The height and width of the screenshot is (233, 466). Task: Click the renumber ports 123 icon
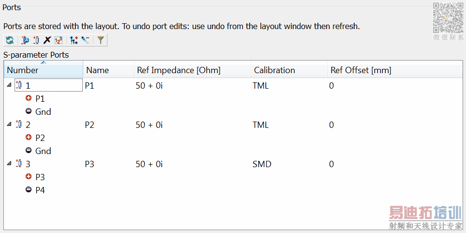coord(59,41)
